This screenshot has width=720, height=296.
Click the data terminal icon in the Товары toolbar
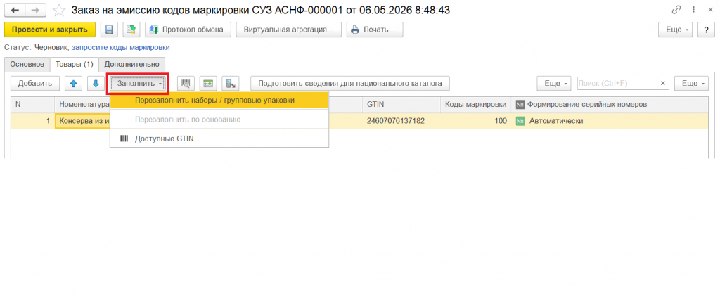231,84
